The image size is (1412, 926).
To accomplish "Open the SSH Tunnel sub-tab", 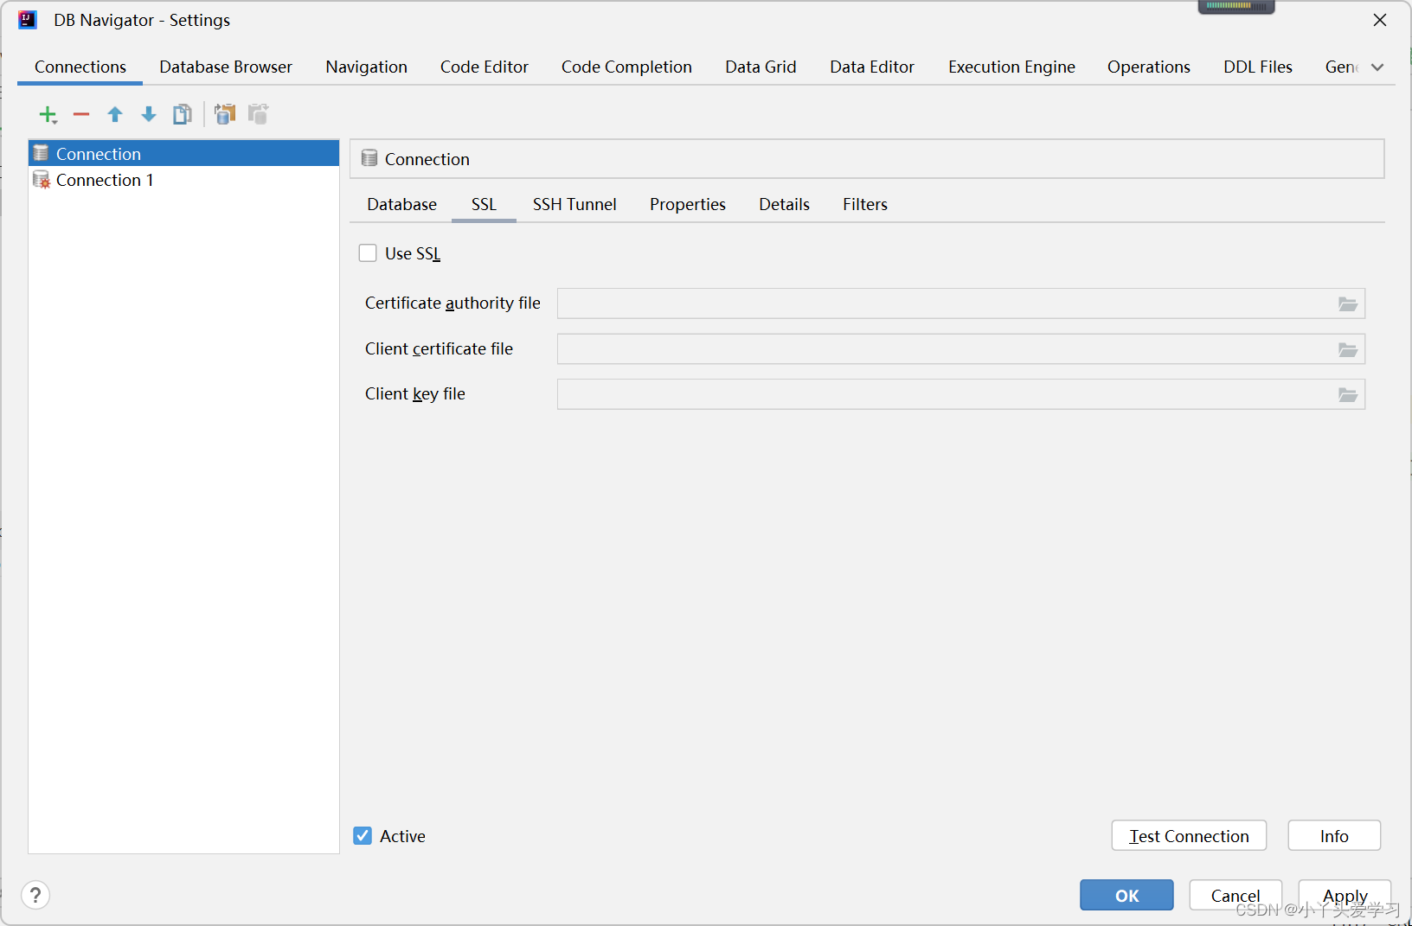I will pyautogui.click(x=574, y=205).
